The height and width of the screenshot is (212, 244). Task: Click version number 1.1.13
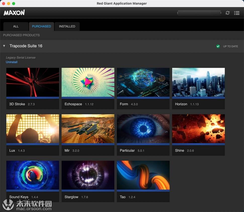[194, 104]
